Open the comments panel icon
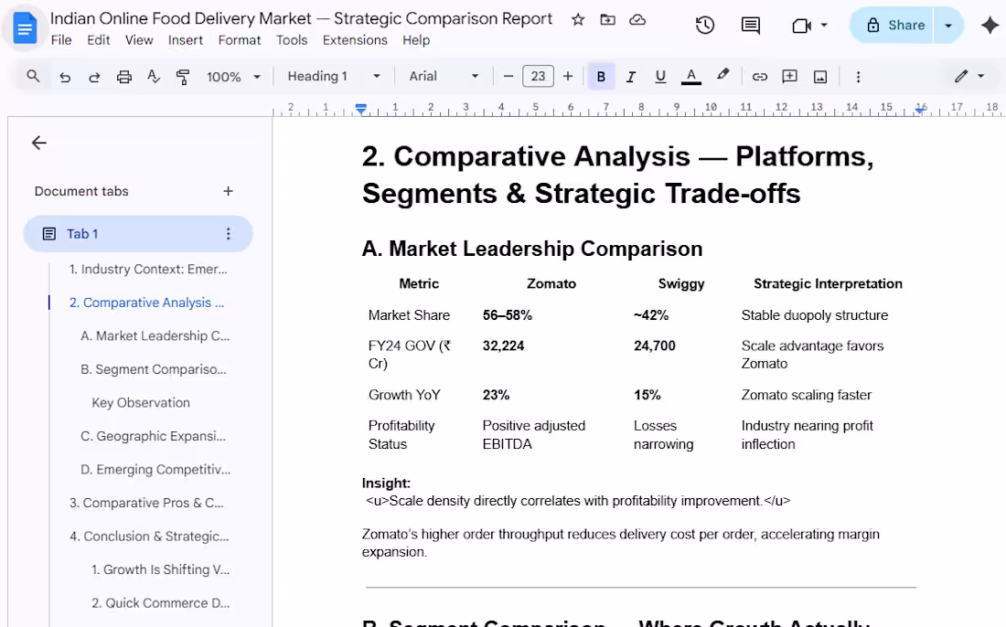Viewport: 1006px width, 627px height. coord(750,26)
